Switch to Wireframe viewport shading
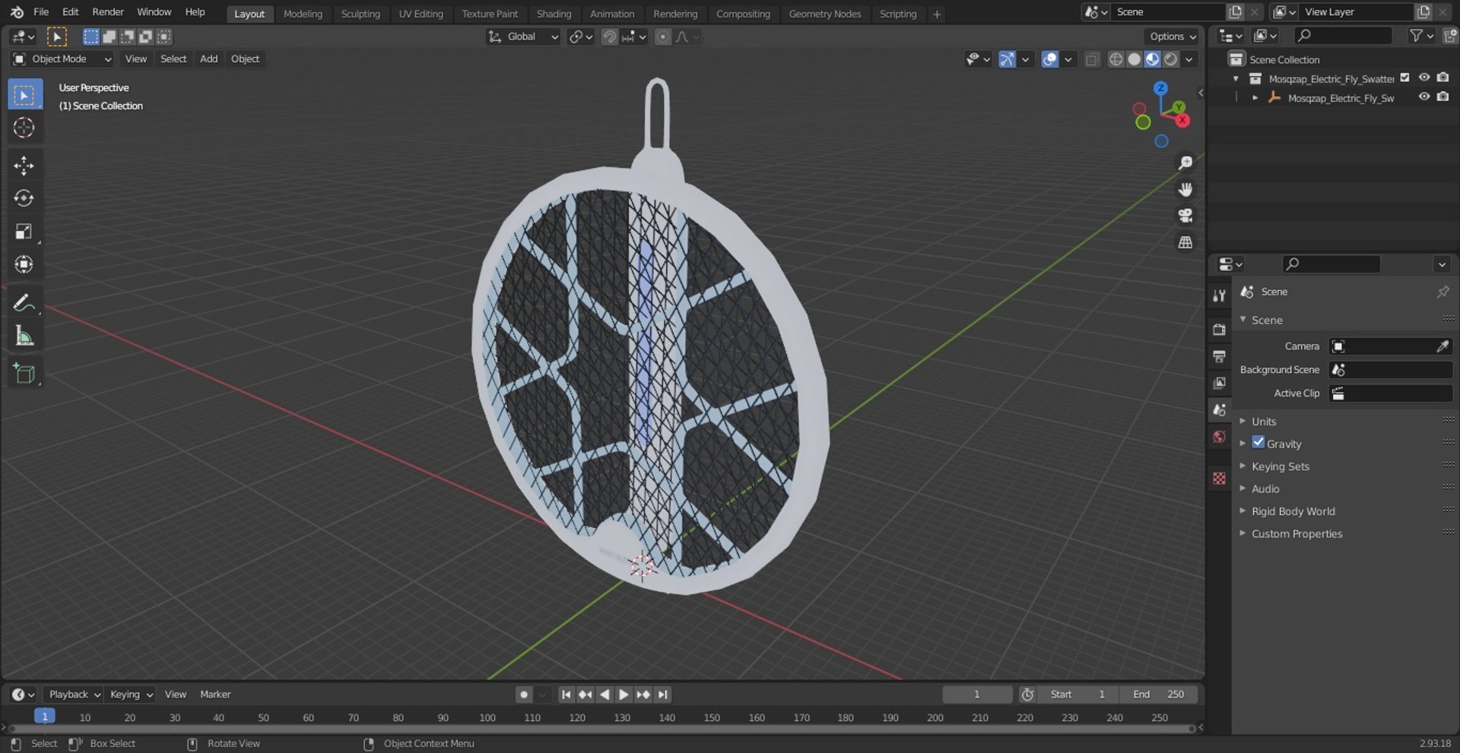Screen dimensions: 1460x753 (x=1116, y=59)
